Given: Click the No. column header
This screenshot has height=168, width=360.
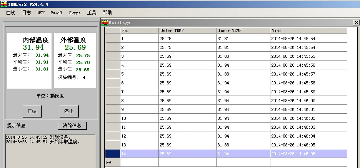Looking at the screenshot, I should (x=139, y=30).
